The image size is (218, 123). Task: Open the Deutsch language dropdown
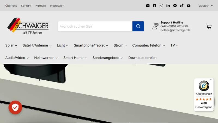click(206, 6)
